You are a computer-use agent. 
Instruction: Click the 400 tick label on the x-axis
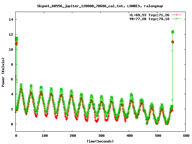click(129, 136)
